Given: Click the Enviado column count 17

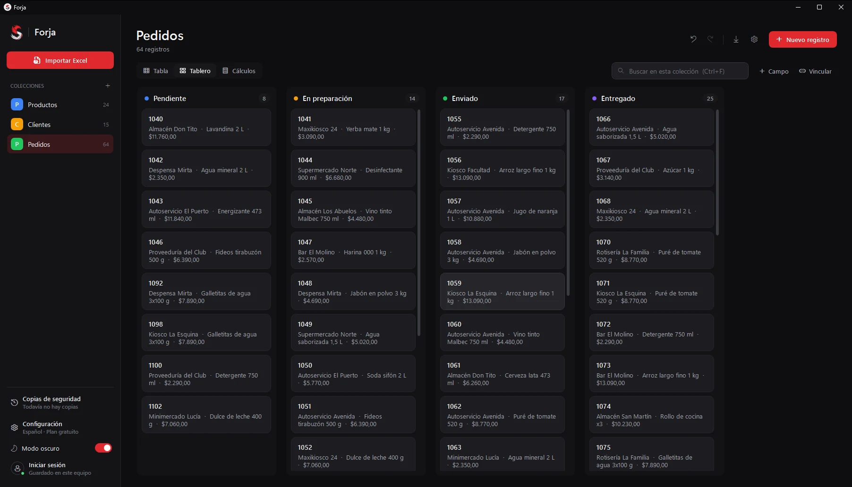Looking at the screenshot, I should (562, 99).
